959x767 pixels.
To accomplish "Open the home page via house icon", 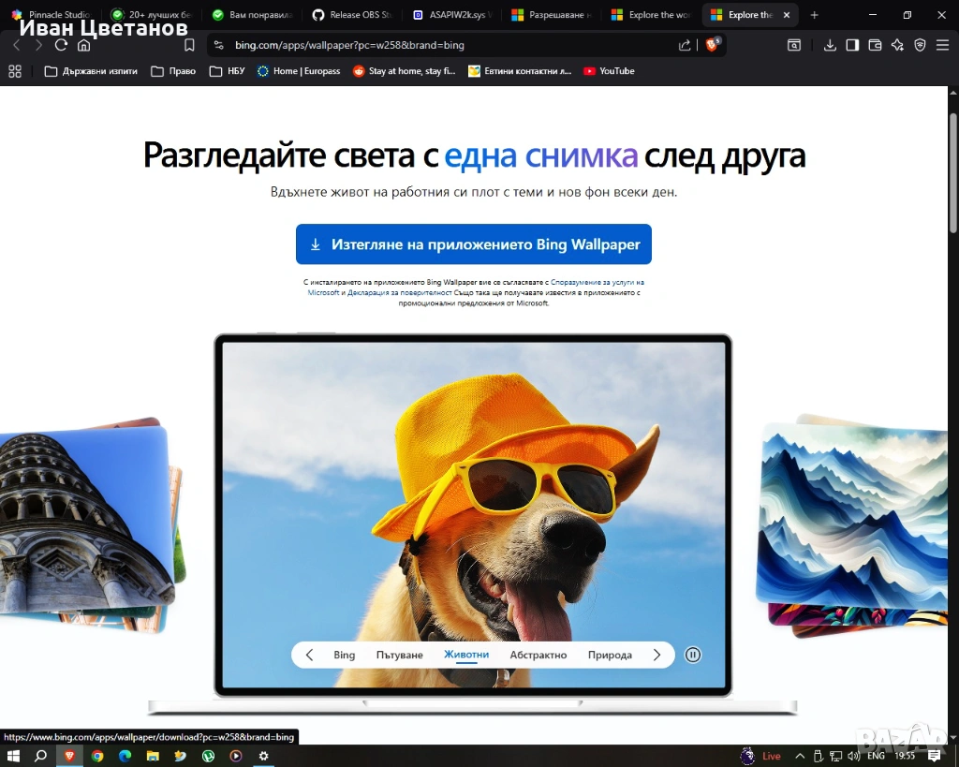I will pyautogui.click(x=83, y=45).
